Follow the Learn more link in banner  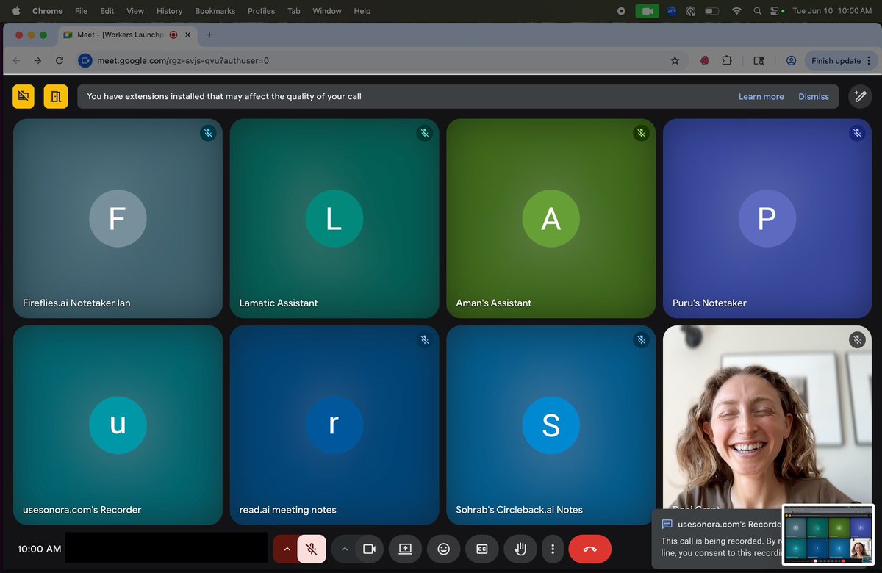pos(761,96)
